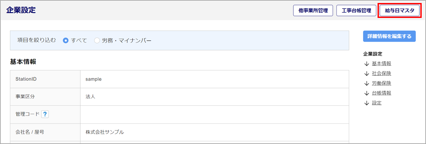The image size is (426, 144).
Task: Click the down arrow beside 台帳情報
Action: tap(367, 93)
